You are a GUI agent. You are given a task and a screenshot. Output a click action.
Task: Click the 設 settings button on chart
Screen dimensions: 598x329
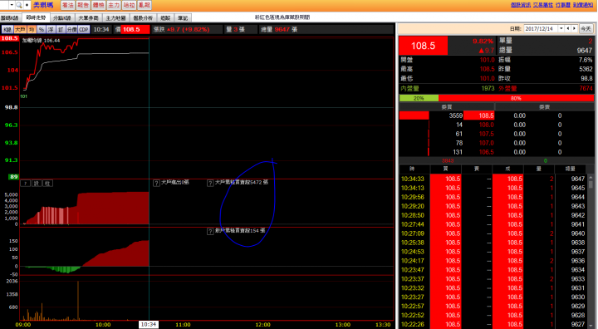coord(37,184)
